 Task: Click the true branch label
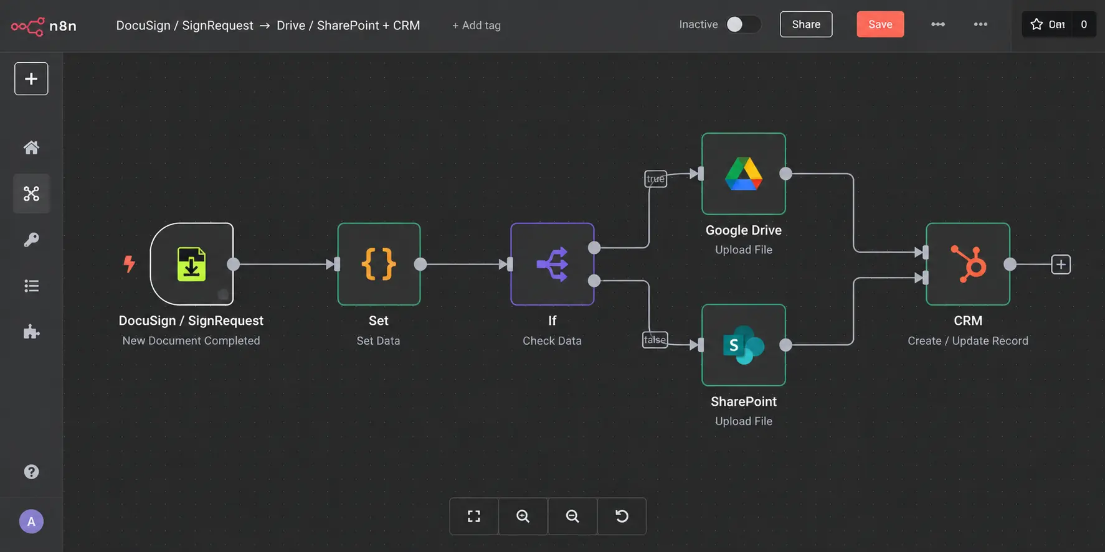click(655, 179)
